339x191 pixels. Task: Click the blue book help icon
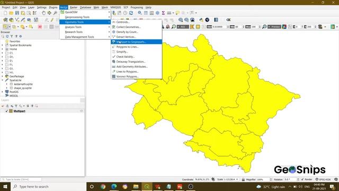216,20
